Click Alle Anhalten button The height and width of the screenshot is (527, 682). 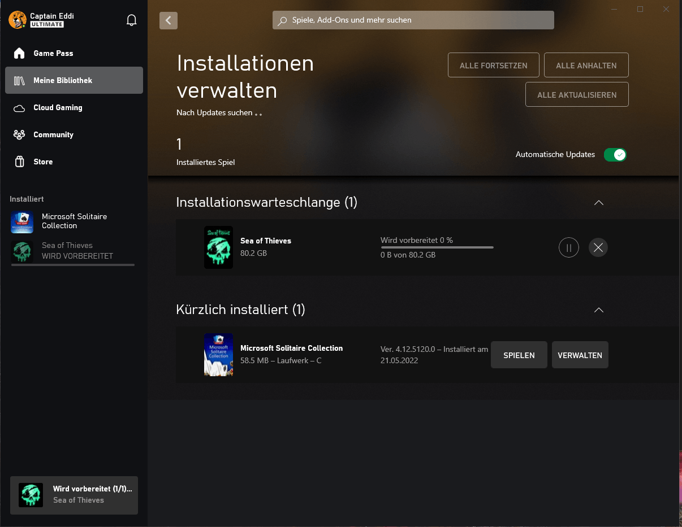586,66
